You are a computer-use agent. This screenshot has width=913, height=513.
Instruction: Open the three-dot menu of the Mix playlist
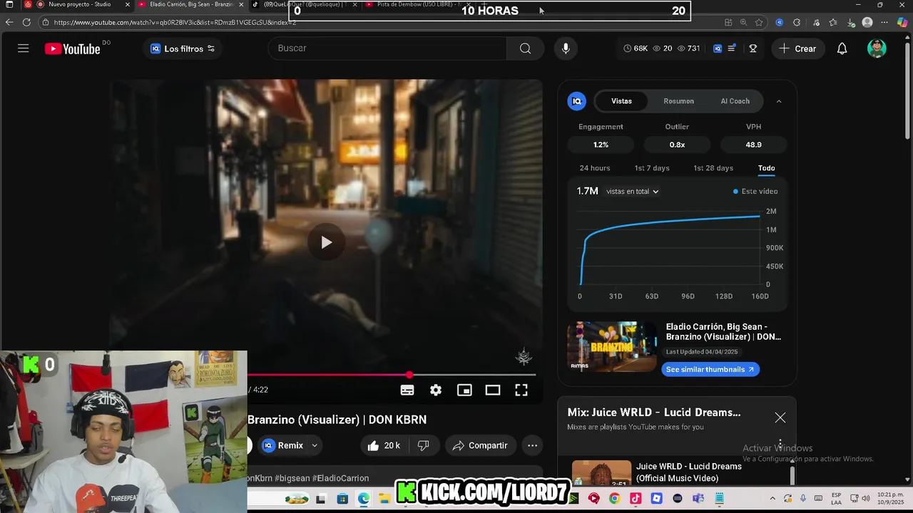coord(780,444)
